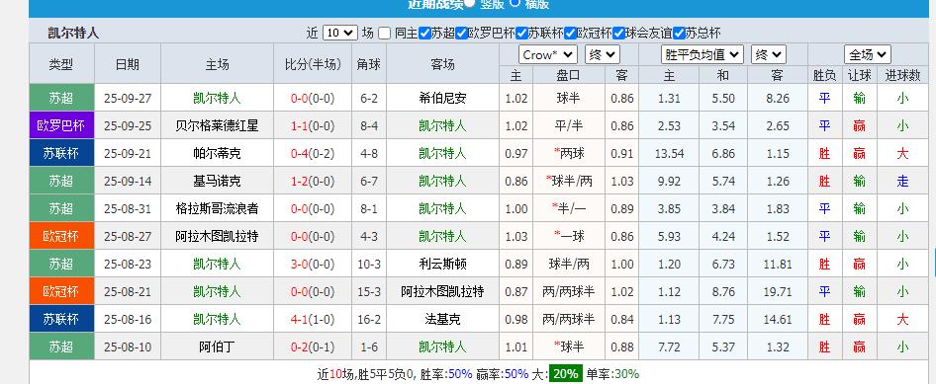Viewport: 936px width, 384px height.
Task: Uncheck the 欧冠杯 checkbox
Action: point(570,34)
